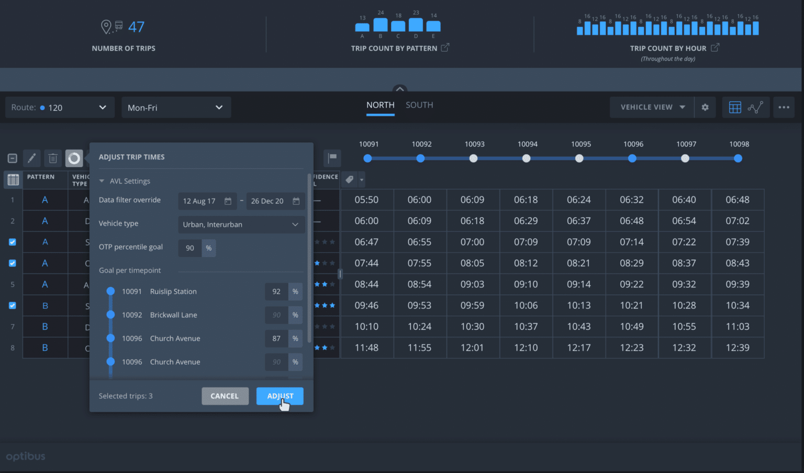This screenshot has width=804, height=473.
Task: Click the trash delete icon
Action: (x=53, y=158)
